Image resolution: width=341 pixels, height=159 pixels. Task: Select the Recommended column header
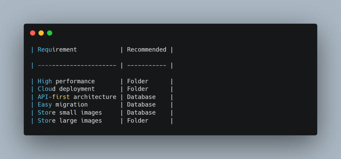[147, 50]
